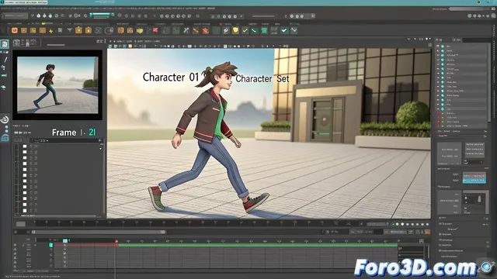Screen dimensions: 497x279
Task: Click the circular swirl icon in left sidebar
Action: (5, 119)
